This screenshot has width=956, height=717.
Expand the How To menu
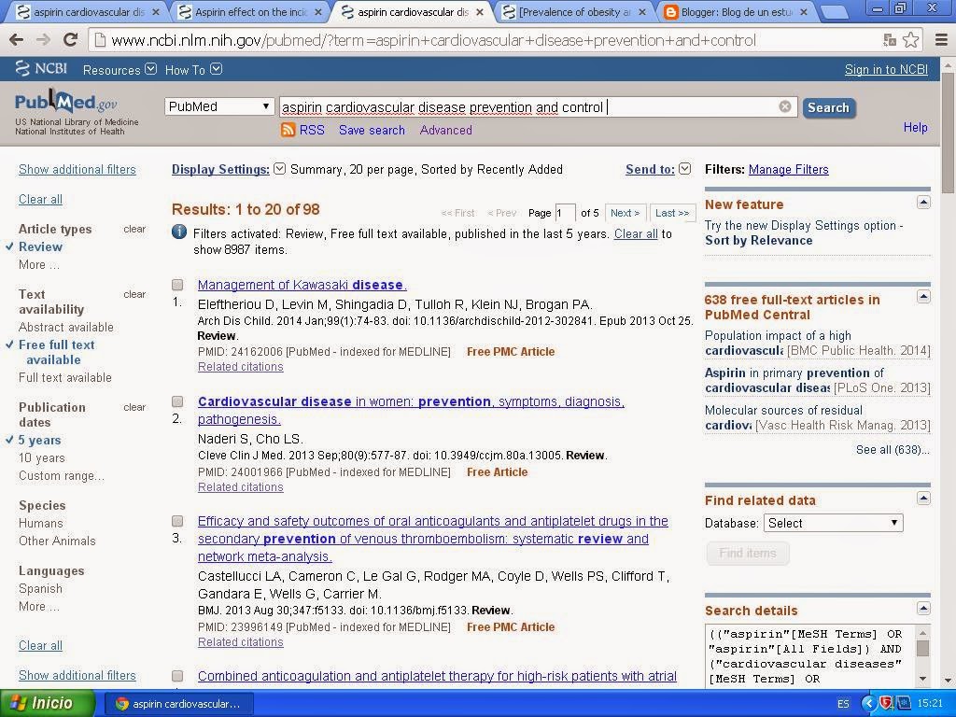(x=193, y=69)
